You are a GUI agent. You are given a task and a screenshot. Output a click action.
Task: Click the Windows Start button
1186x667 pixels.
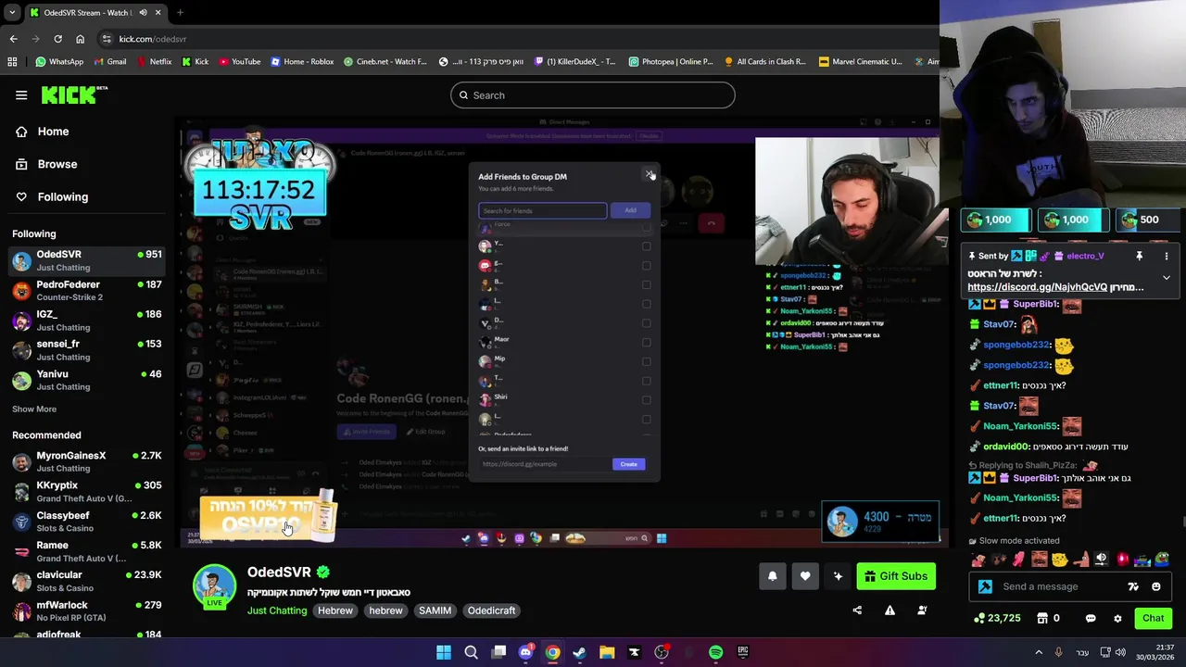click(x=444, y=652)
